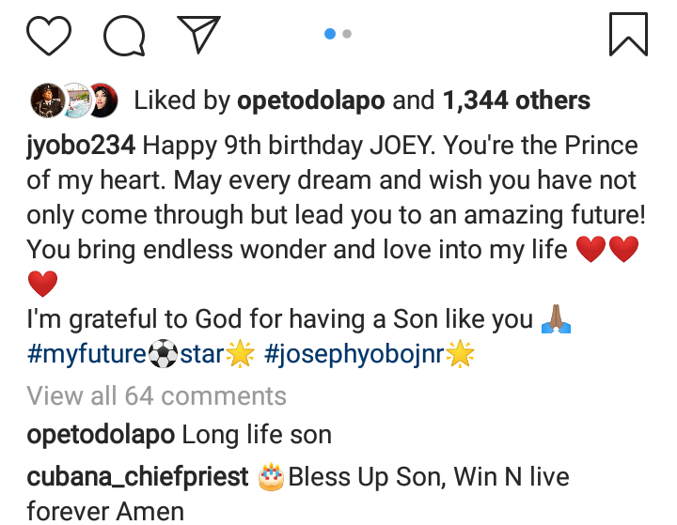Expand View all 64 comments
677x525 pixels.
pyautogui.click(x=156, y=395)
